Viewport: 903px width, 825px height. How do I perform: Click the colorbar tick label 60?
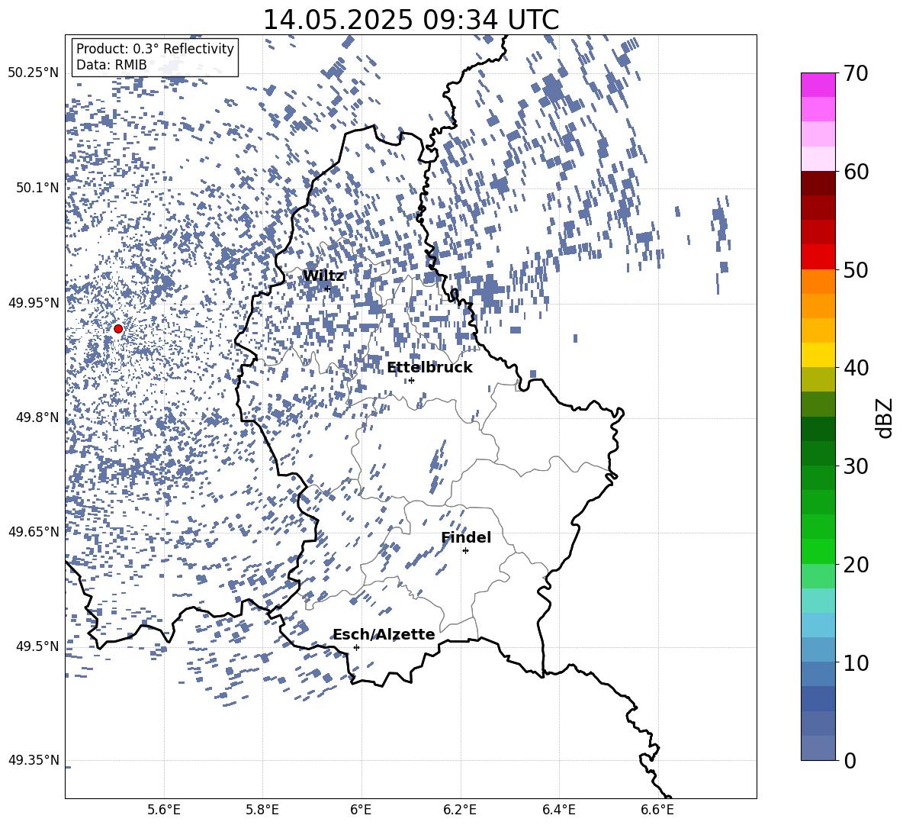(856, 172)
